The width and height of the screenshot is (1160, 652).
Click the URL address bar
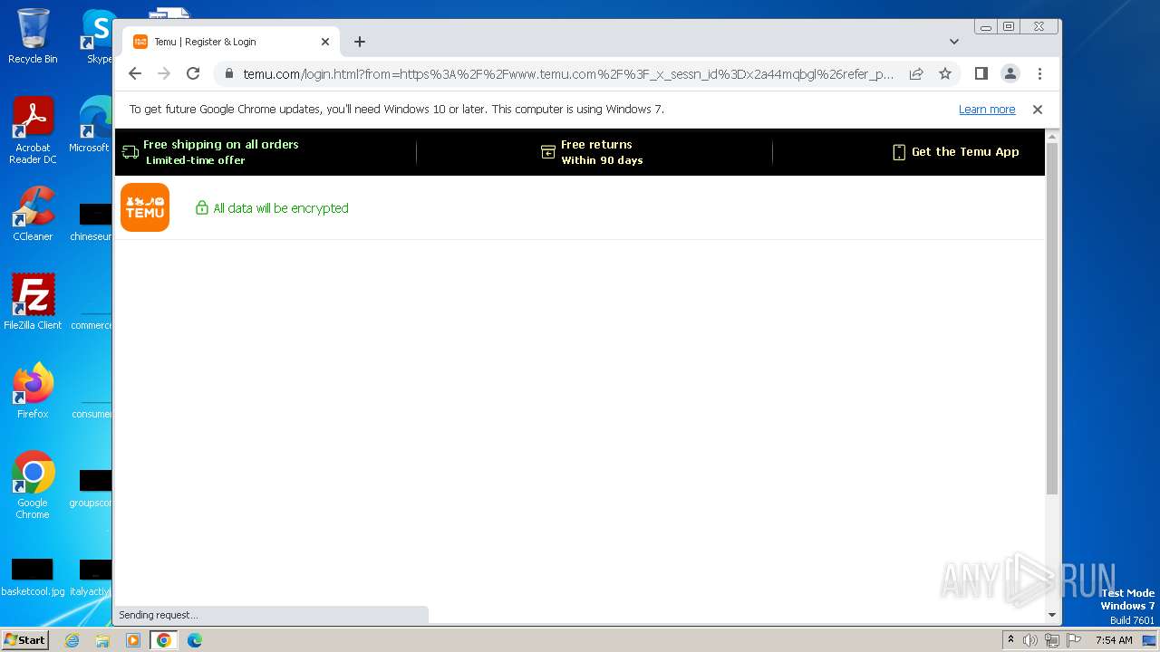point(568,73)
